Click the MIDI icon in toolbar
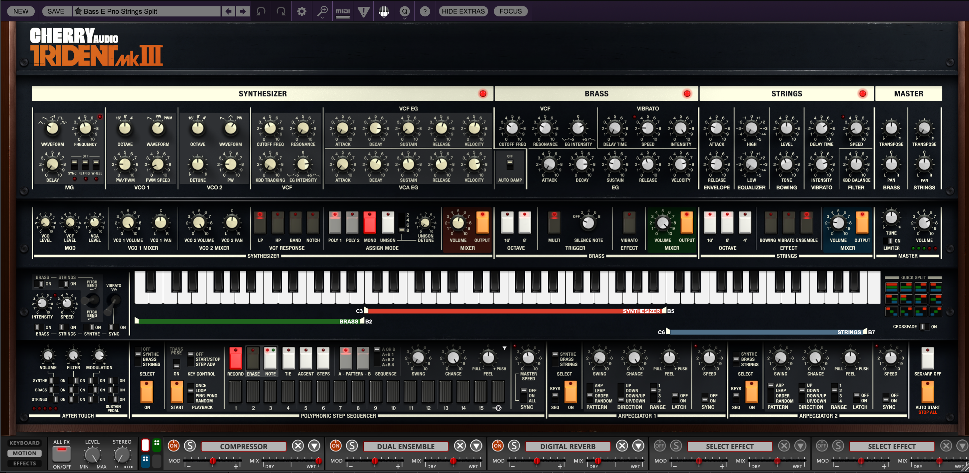Image resolution: width=969 pixels, height=473 pixels. point(343,11)
